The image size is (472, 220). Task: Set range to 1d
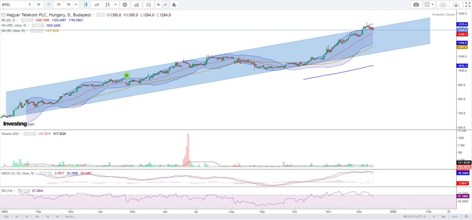[57, 216]
